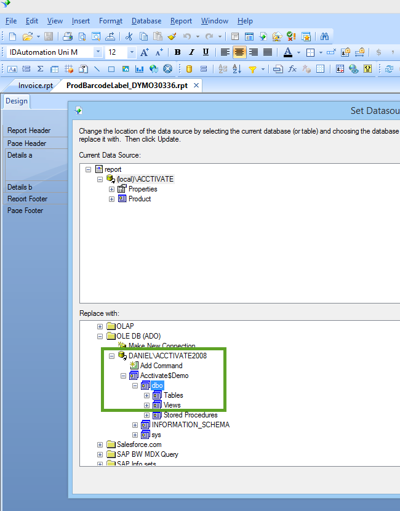Select the Design tab
400x511 pixels.
(16, 101)
